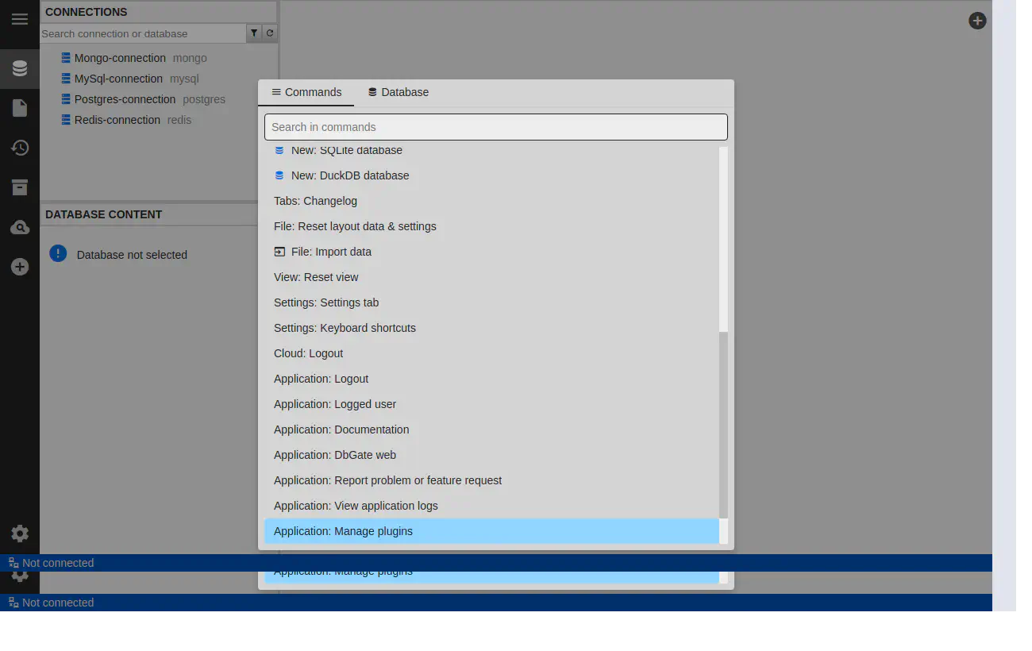Select Redis-connection in connections list
Viewport: 1032px width, 651px height.
click(117, 120)
